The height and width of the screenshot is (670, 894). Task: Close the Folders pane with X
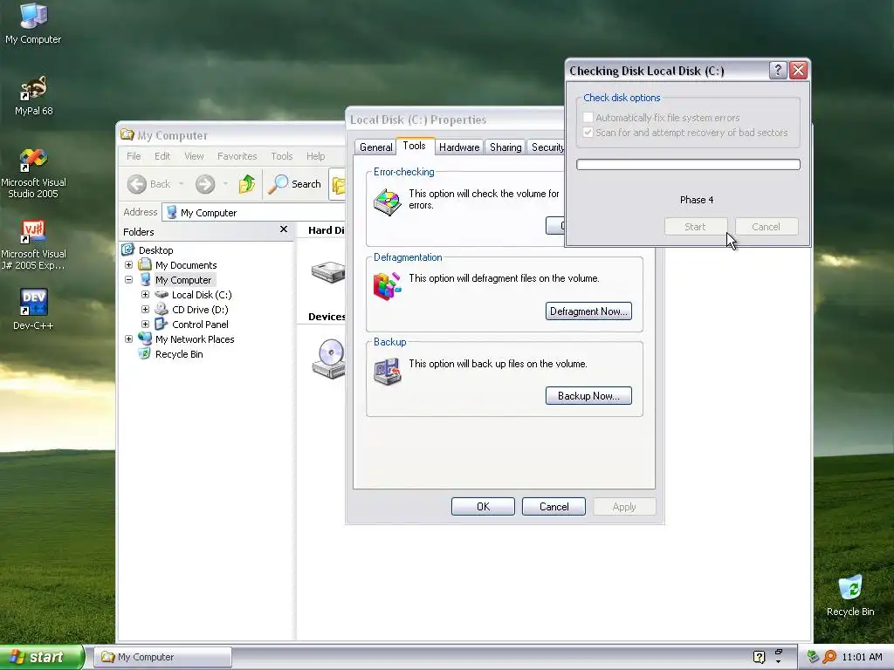pos(284,229)
